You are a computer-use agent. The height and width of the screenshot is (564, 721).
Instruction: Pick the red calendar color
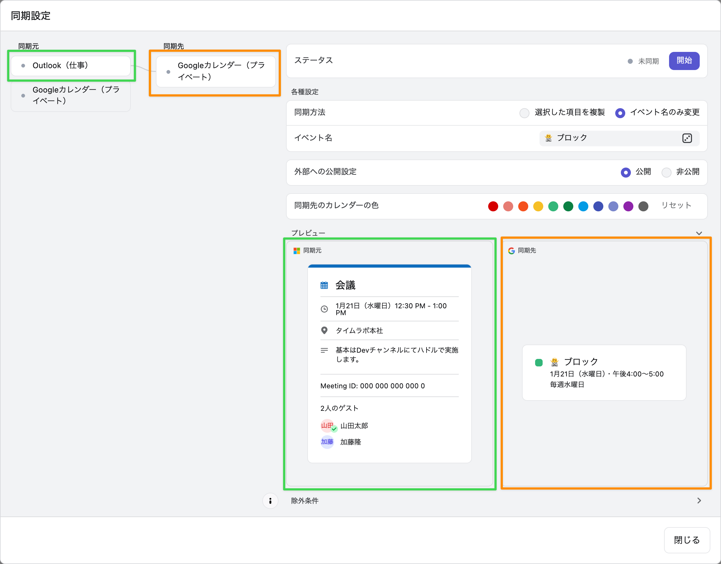pyautogui.click(x=493, y=206)
